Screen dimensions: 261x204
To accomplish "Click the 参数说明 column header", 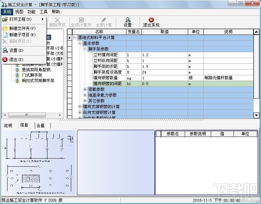I will click(198, 134).
